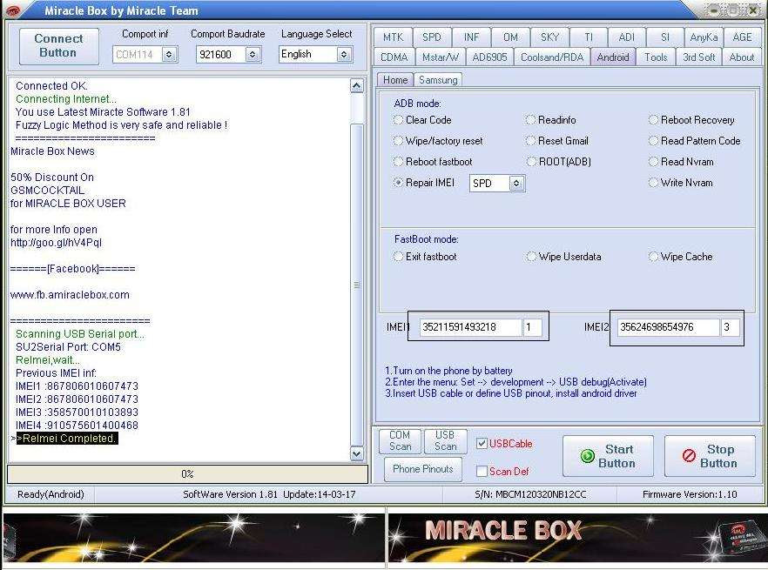Image resolution: width=768 pixels, height=570 pixels.
Task: Click the Connect Button
Action: point(59,45)
